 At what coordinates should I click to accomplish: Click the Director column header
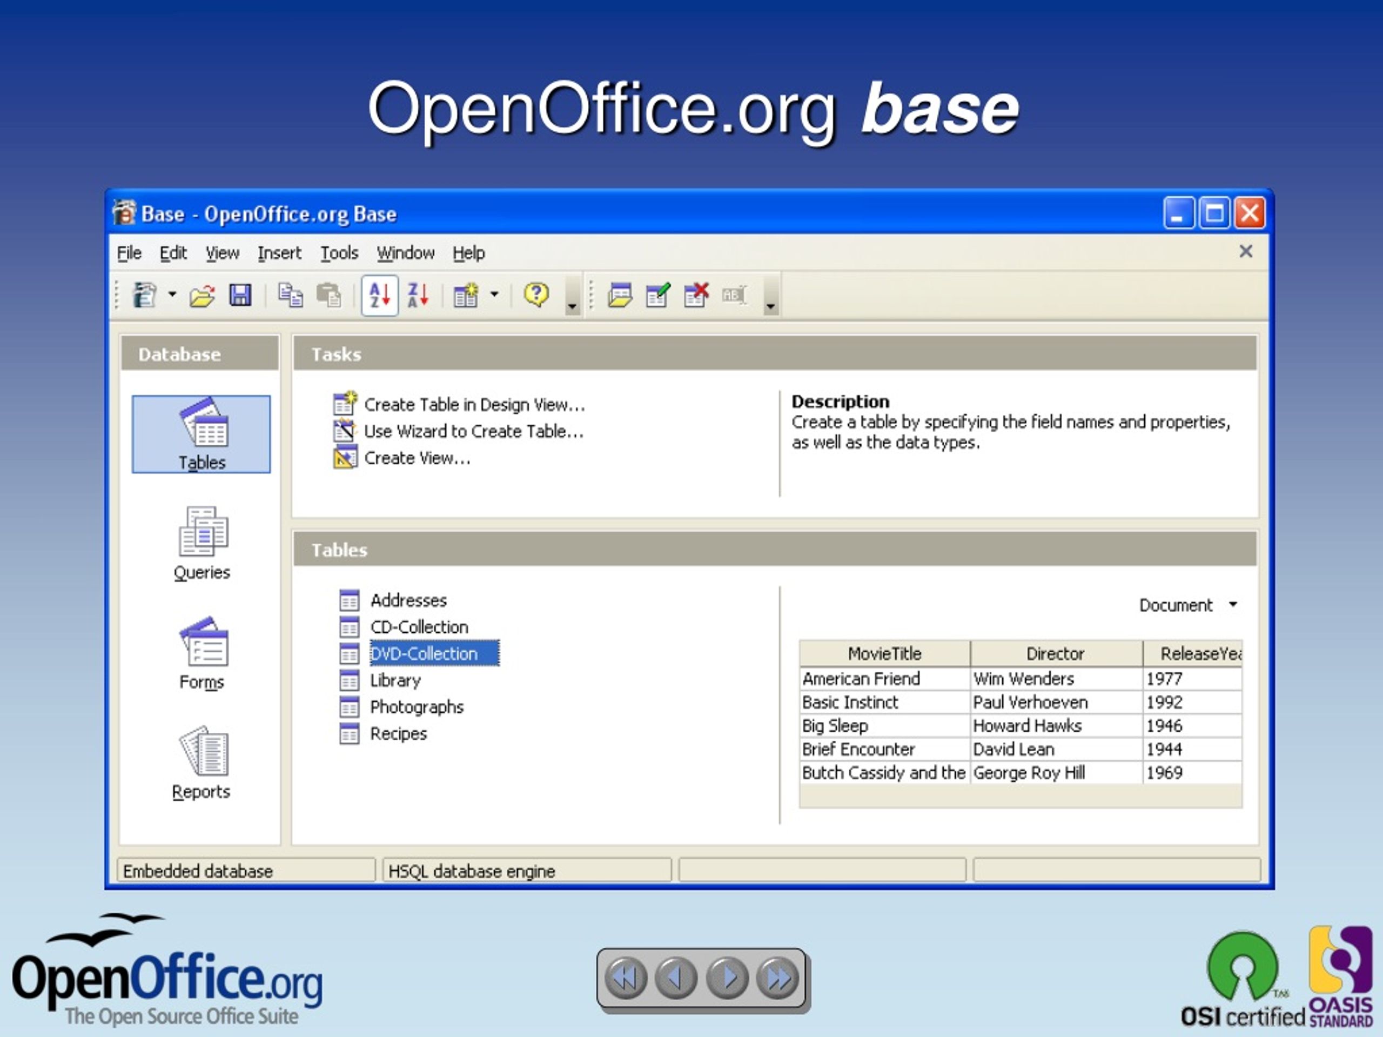[1056, 654]
